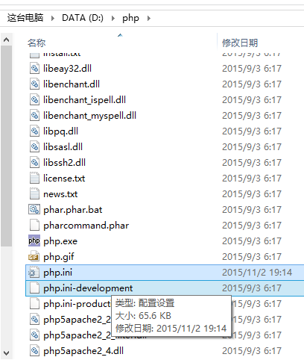Select the php.ini-development file
Image resolution: width=304 pixels, height=360 pixels.
tap(165, 288)
